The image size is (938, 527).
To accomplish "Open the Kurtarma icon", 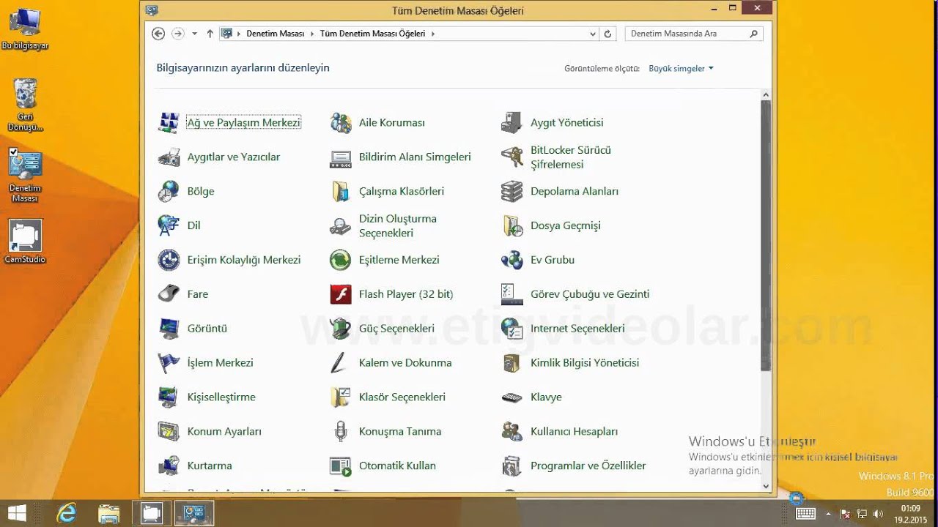I will click(x=169, y=466).
